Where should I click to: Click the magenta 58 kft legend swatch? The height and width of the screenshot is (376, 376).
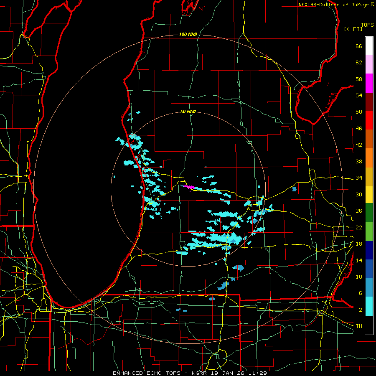point(369,83)
